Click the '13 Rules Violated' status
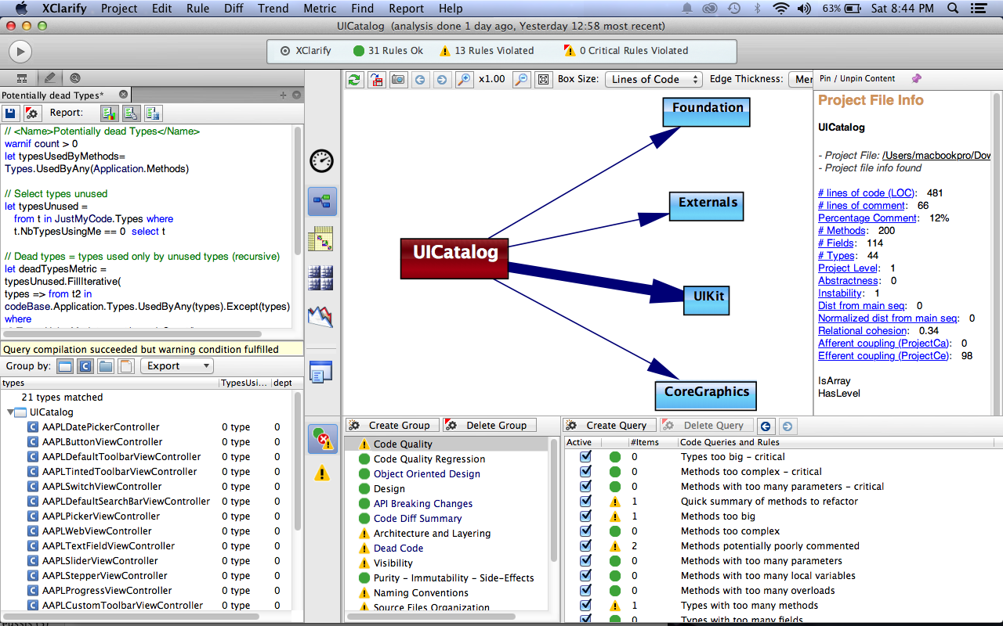The width and height of the screenshot is (1003, 626). tap(487, 51)
